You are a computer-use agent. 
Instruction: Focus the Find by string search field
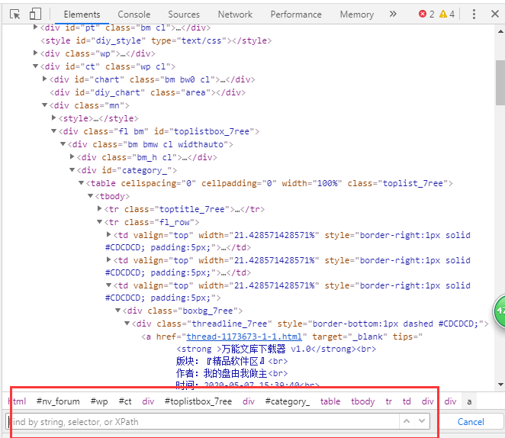203,422
